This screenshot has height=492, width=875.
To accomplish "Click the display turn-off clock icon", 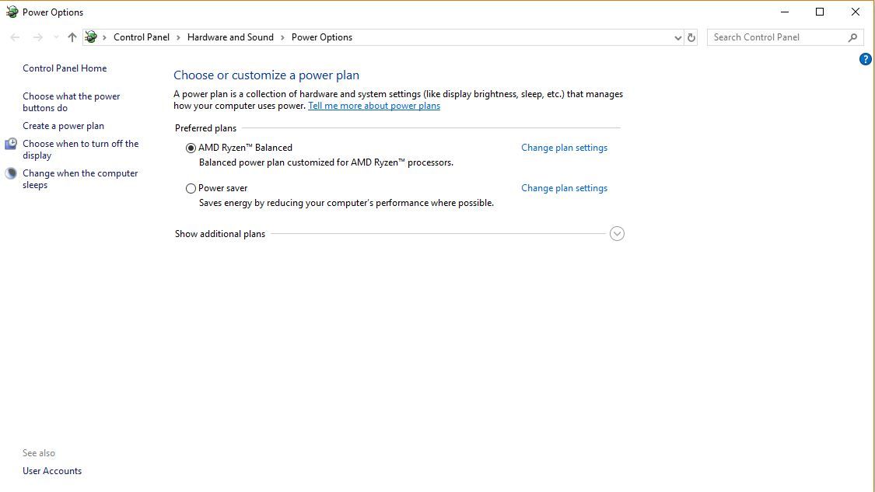I will click(11, 144).
